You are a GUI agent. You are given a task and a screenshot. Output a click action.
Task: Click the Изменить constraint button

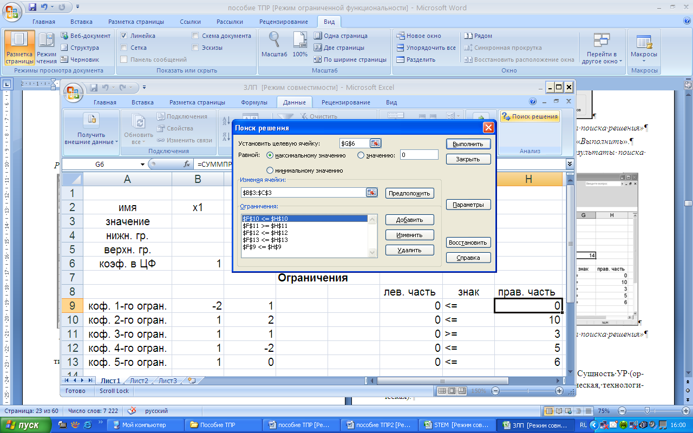410,235
